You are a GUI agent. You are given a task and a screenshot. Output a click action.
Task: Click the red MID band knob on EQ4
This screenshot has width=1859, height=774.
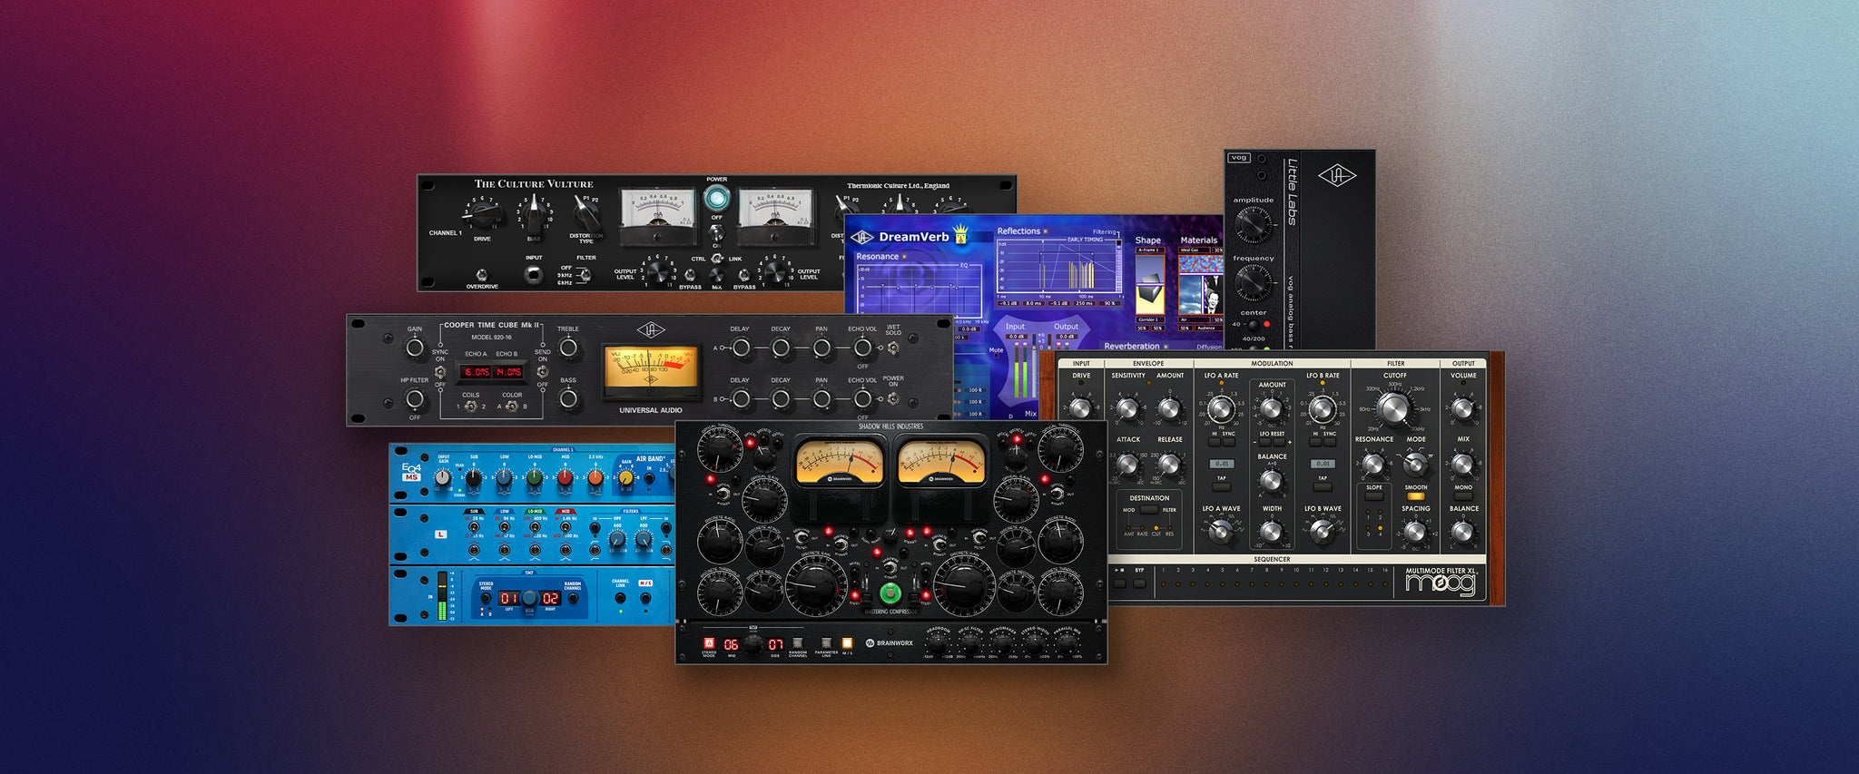point(565,477)
